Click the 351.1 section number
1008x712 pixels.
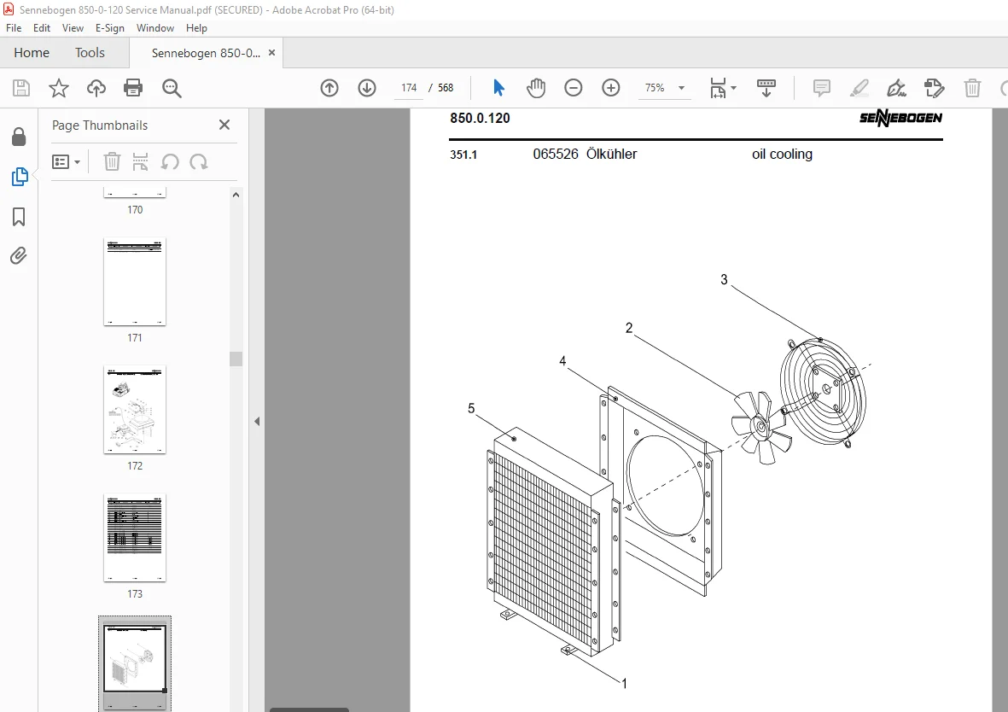point(463,155)
